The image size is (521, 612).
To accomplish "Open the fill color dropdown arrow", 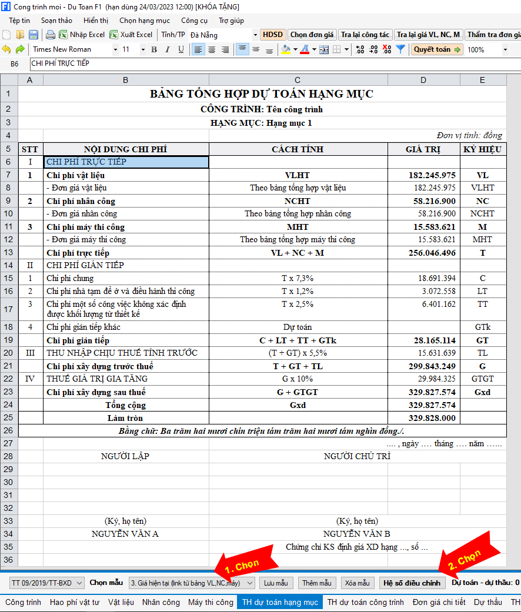I will 295,49.
